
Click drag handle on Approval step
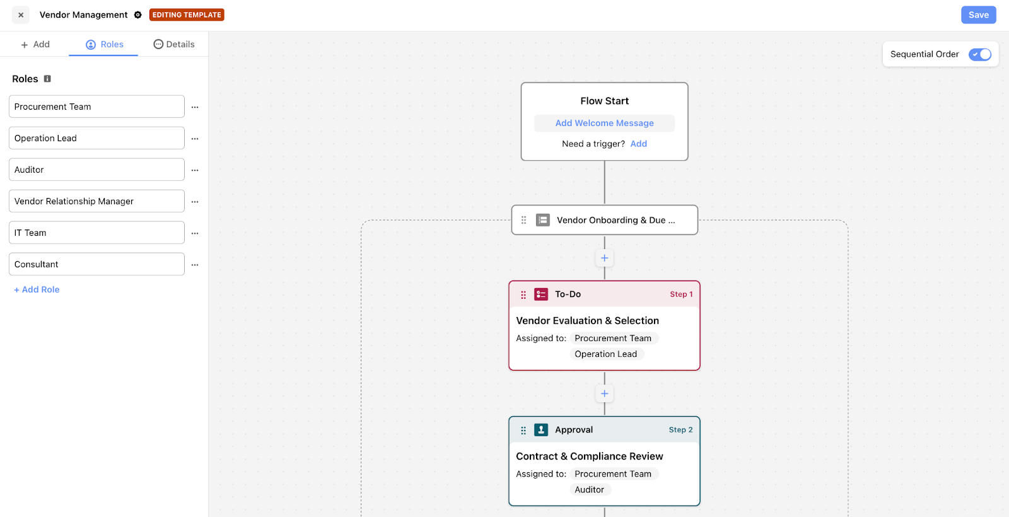[523, 430]
